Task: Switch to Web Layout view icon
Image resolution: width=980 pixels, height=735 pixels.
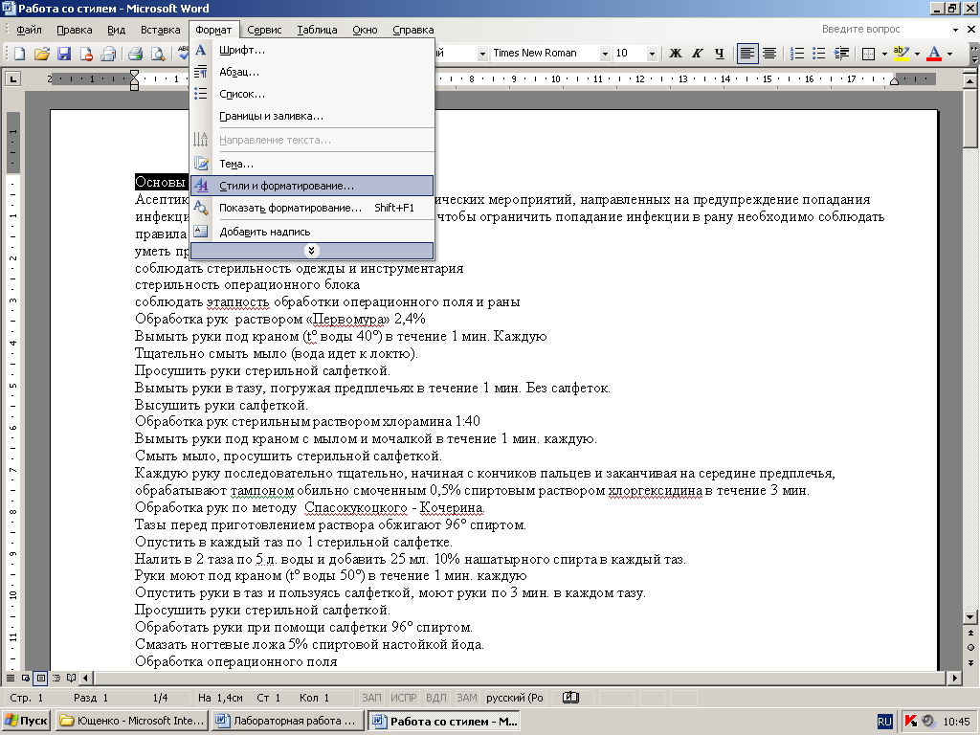Action: [26, 679]
